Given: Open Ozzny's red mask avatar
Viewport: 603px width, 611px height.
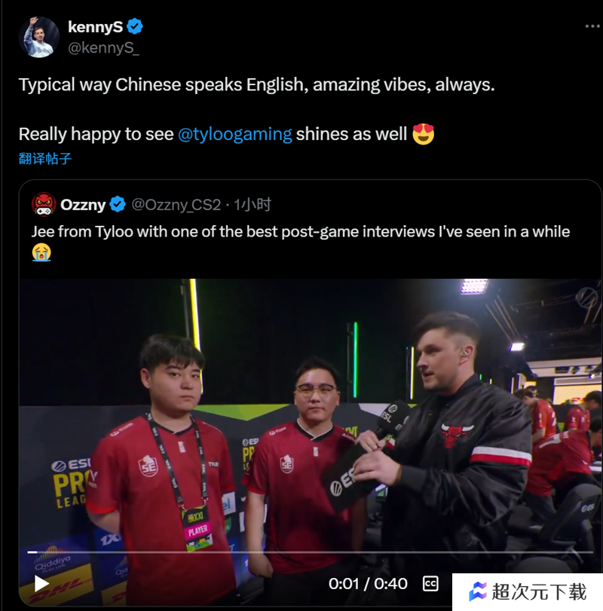Looking at the screenshot, I should pyautogui.click(x=44, y=204).
